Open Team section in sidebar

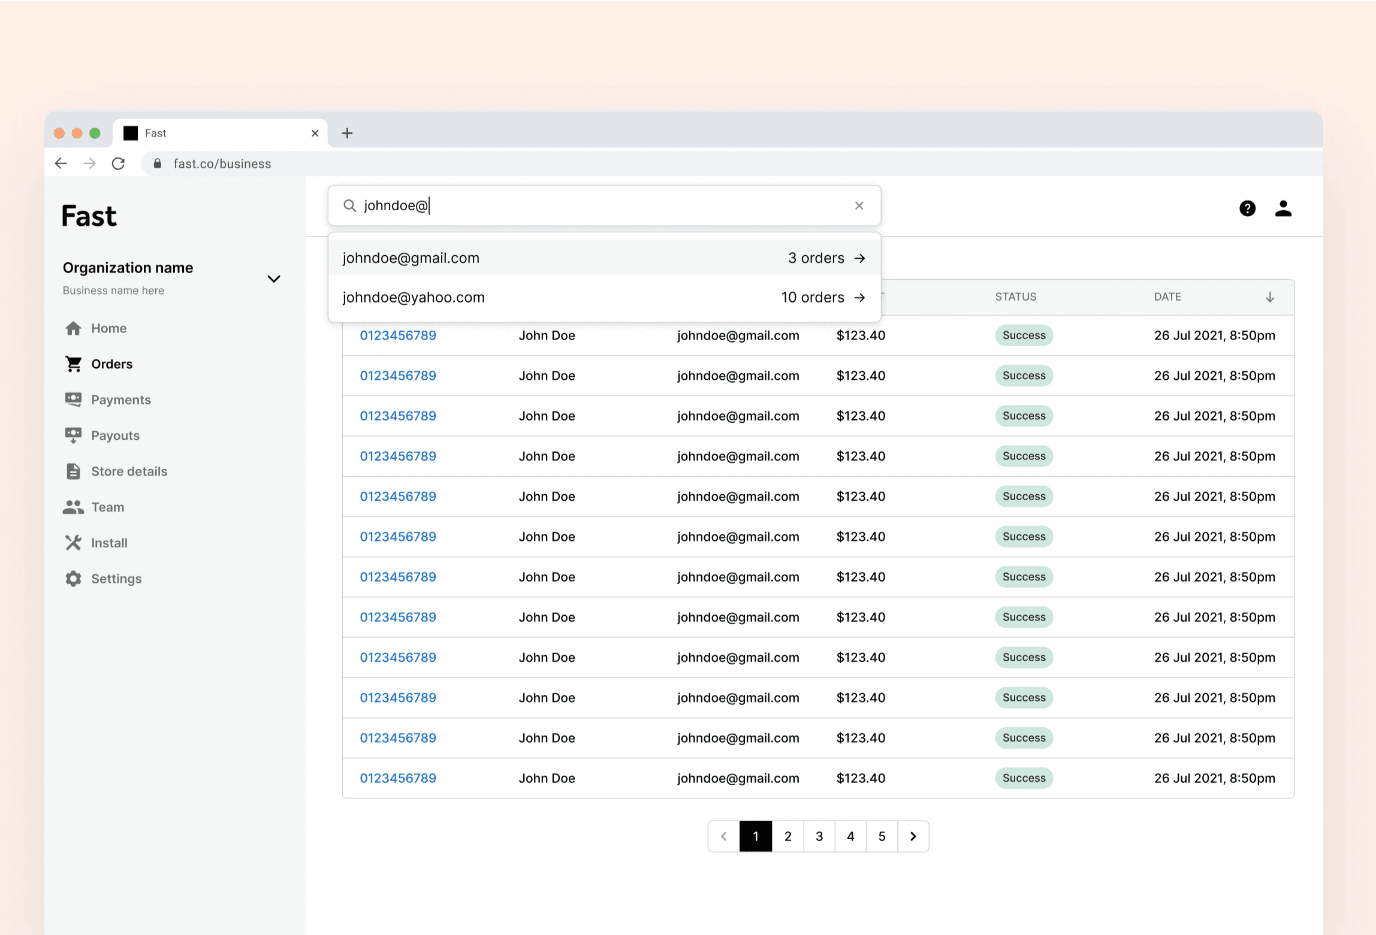pyautogui.click(x=107, y=507)
